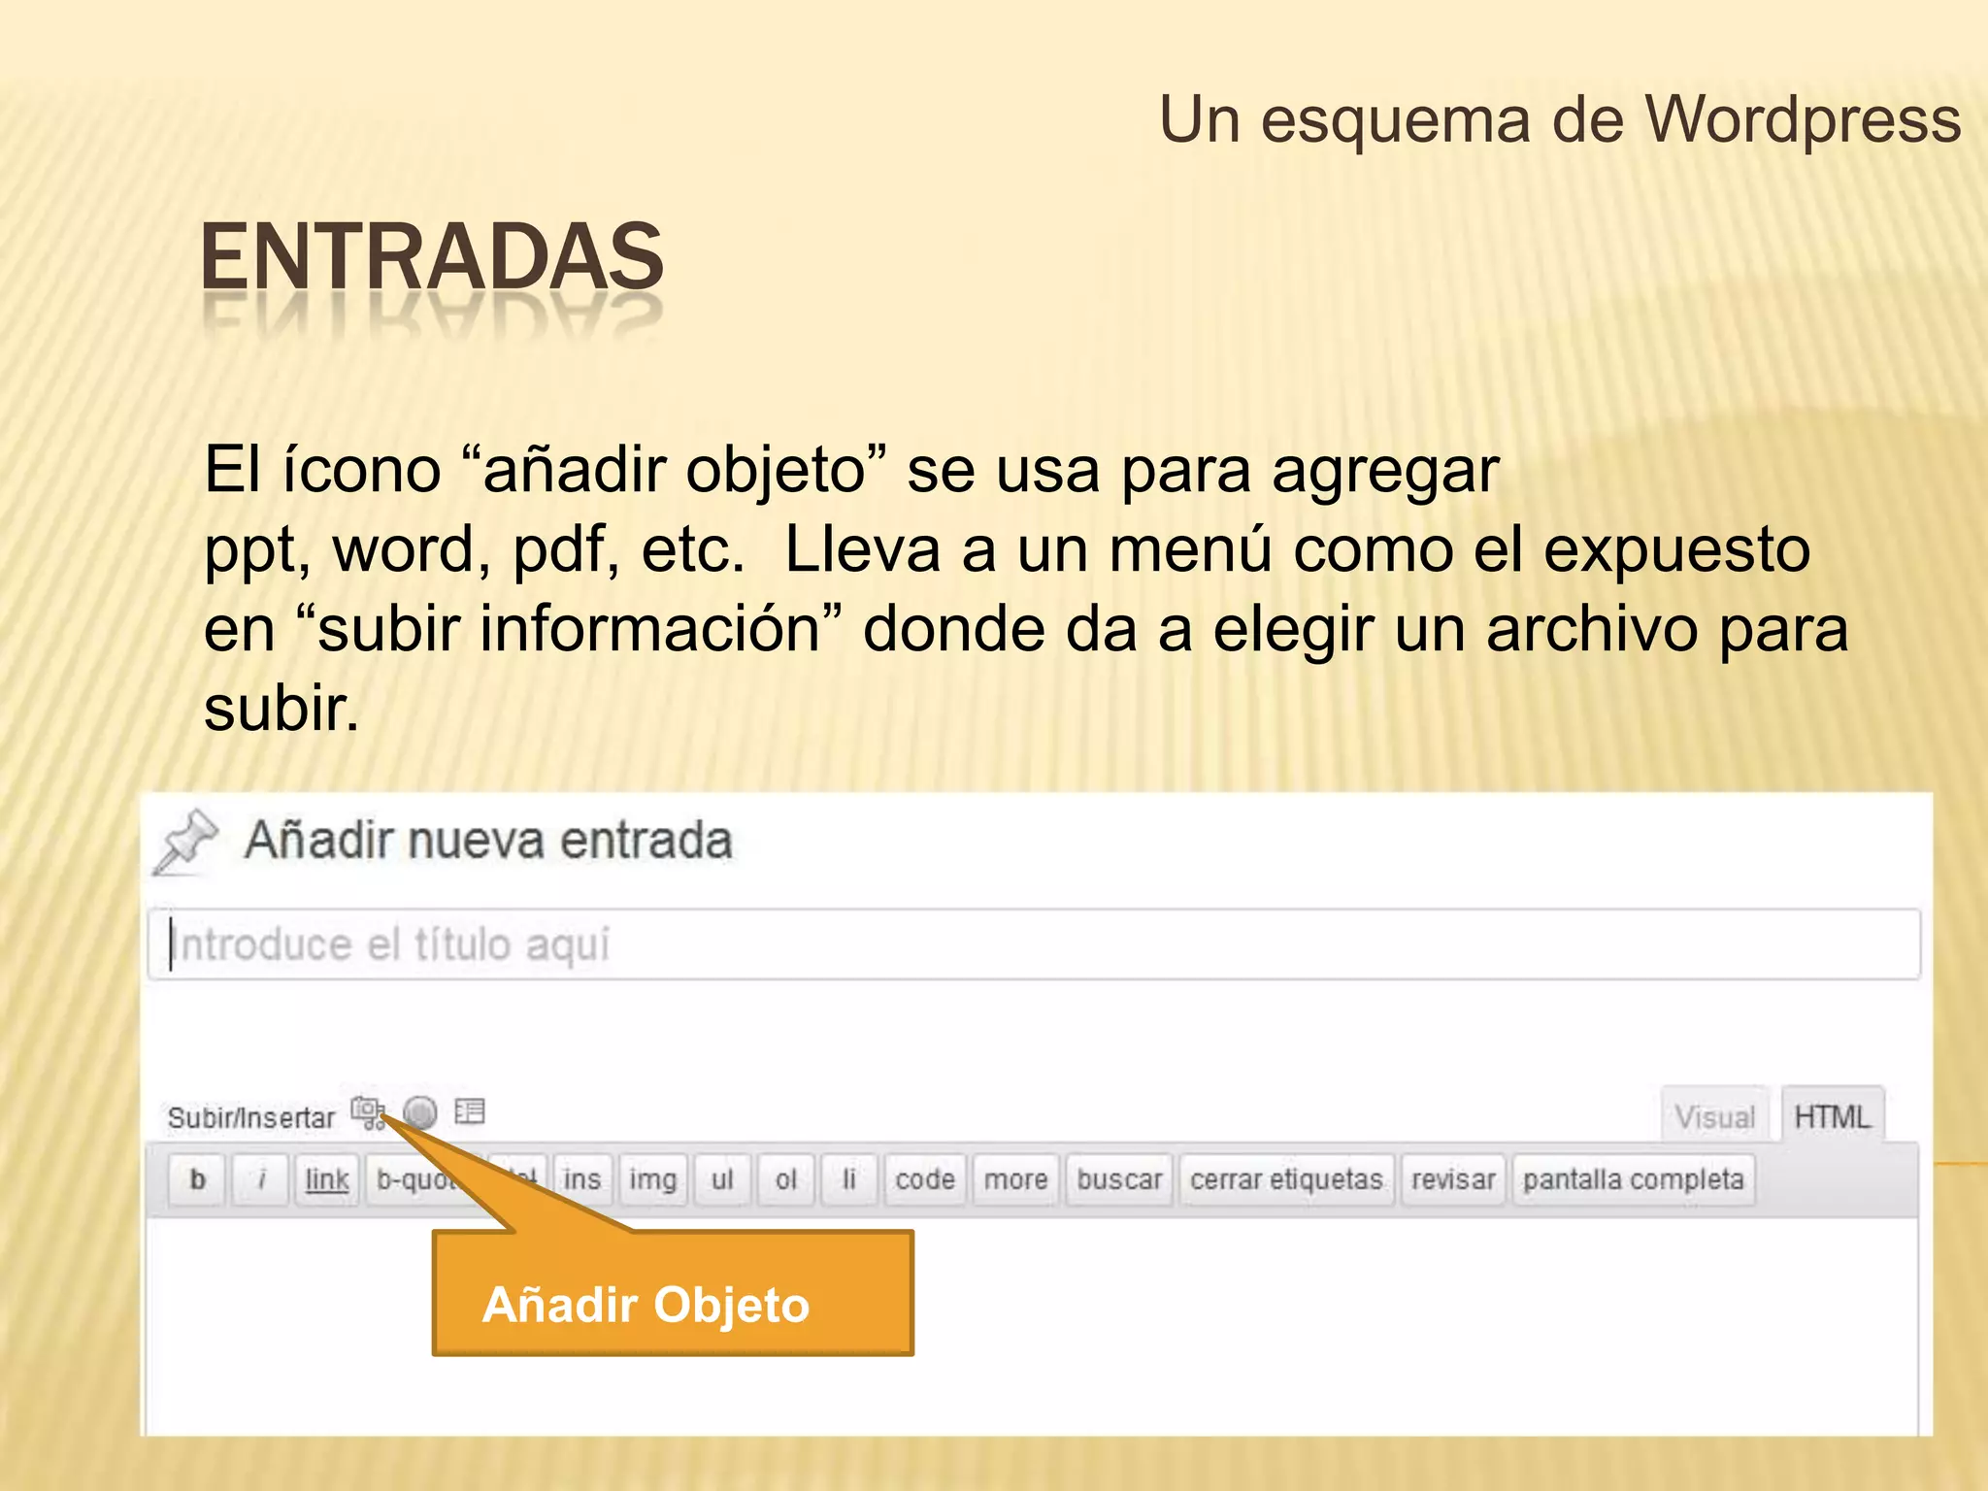This screenshot has height=1491, width=1988.
Task: Click the "ol" ordered list button
Action: pyautogui.click(x=785, y=1179)
